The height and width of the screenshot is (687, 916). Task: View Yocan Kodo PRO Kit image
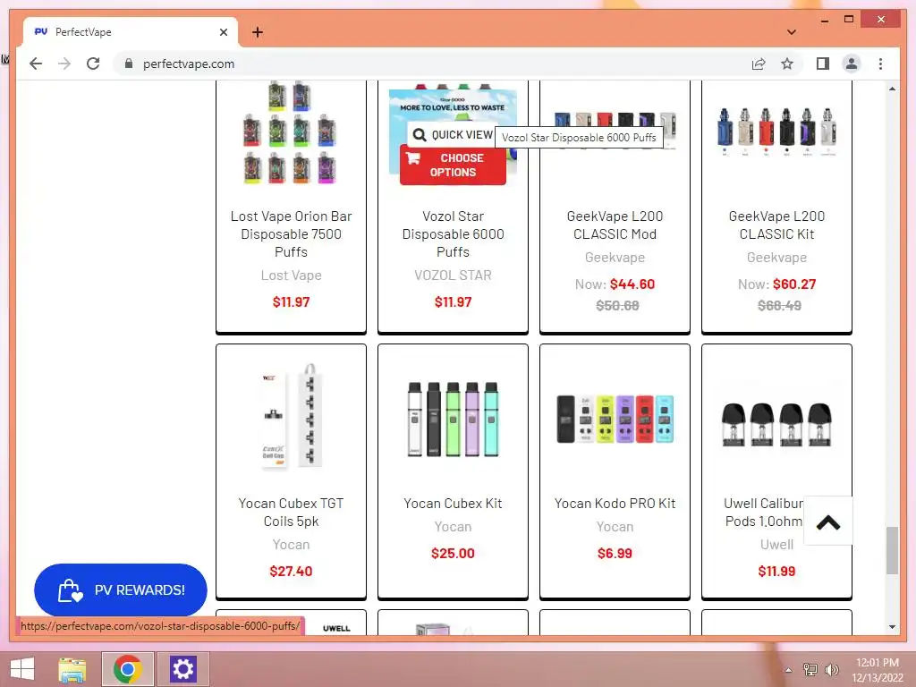coord(615,419)
